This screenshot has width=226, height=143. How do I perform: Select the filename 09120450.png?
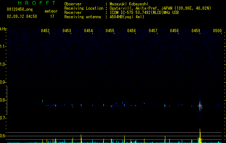(20, 10)
